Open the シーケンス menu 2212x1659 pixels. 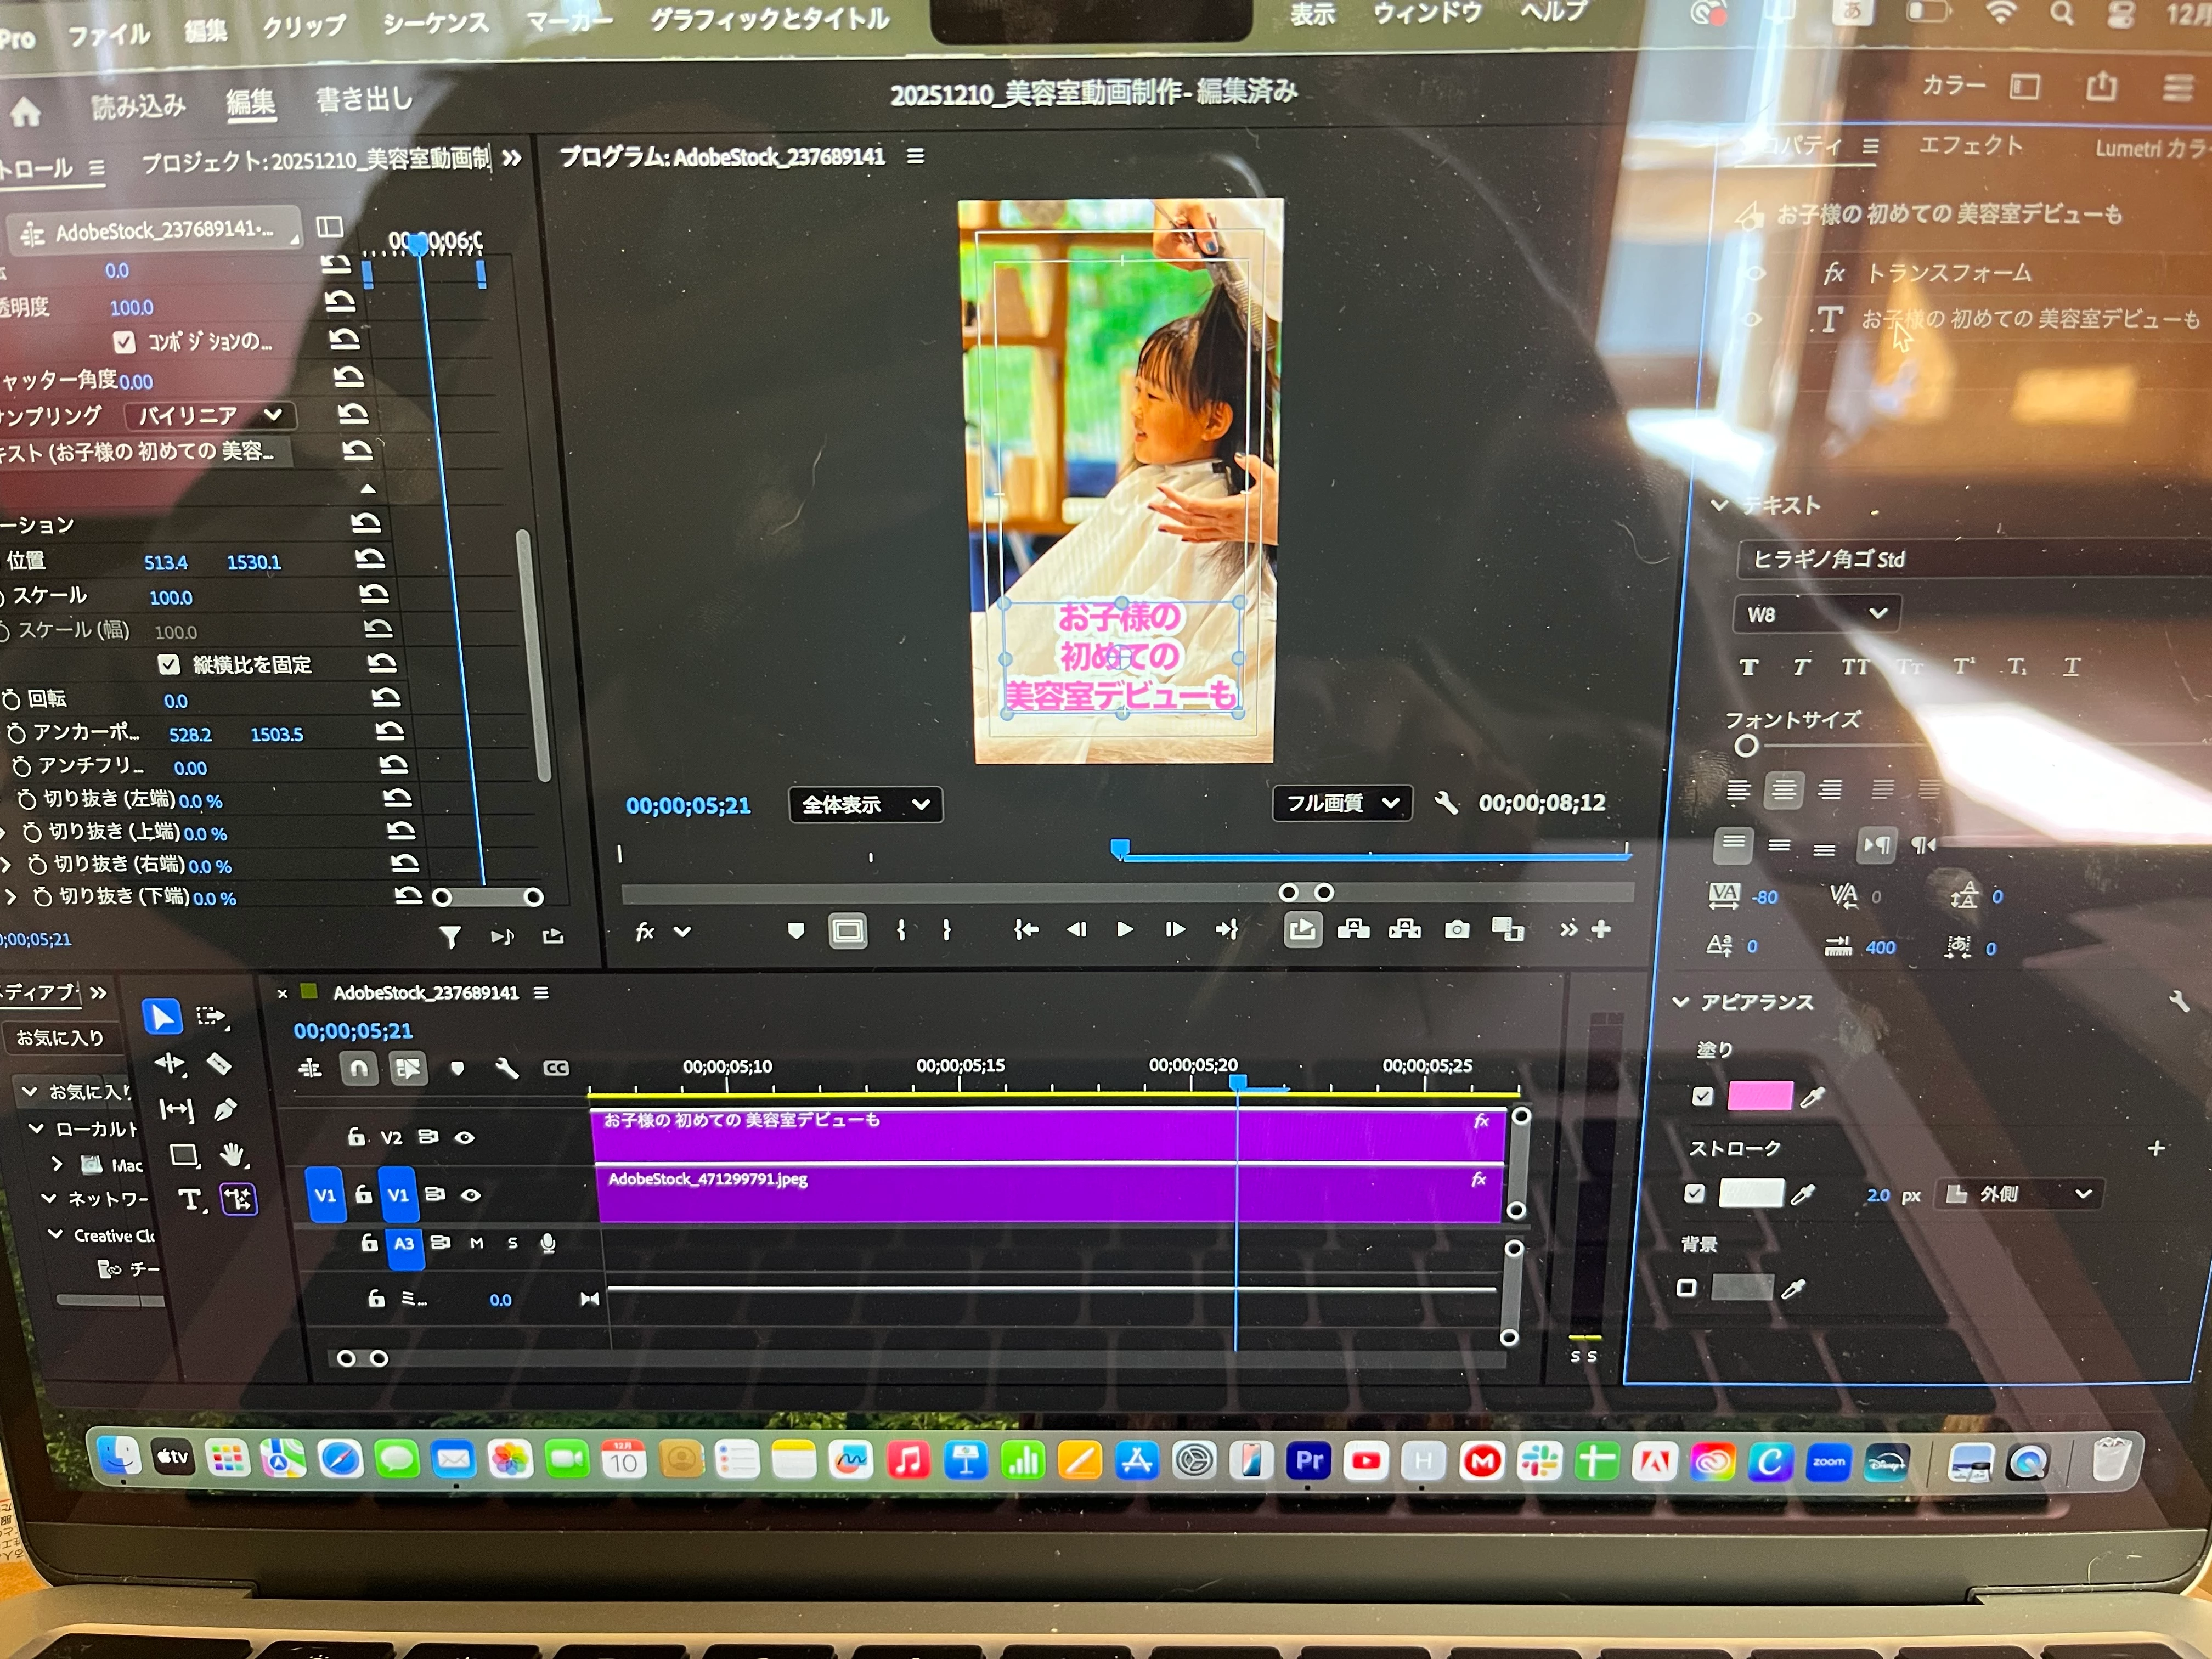(436, 23)
